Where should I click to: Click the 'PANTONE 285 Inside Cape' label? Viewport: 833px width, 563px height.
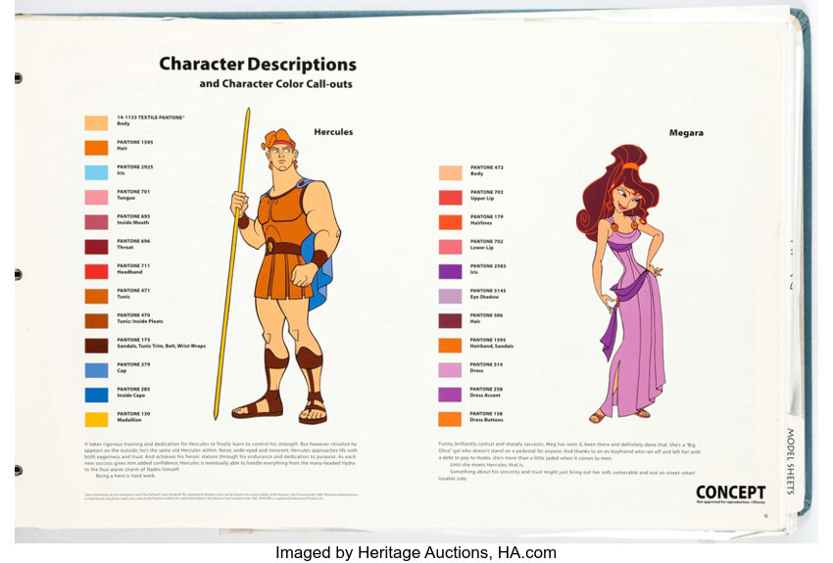point(133,392)
